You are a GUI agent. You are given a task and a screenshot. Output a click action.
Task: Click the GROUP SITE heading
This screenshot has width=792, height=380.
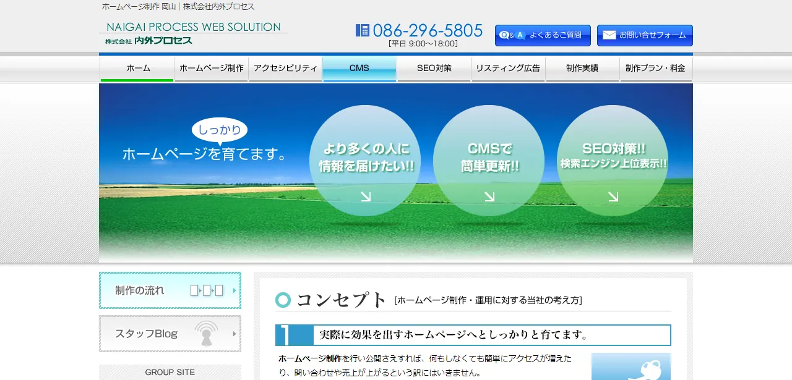click(x=170, y=372)
